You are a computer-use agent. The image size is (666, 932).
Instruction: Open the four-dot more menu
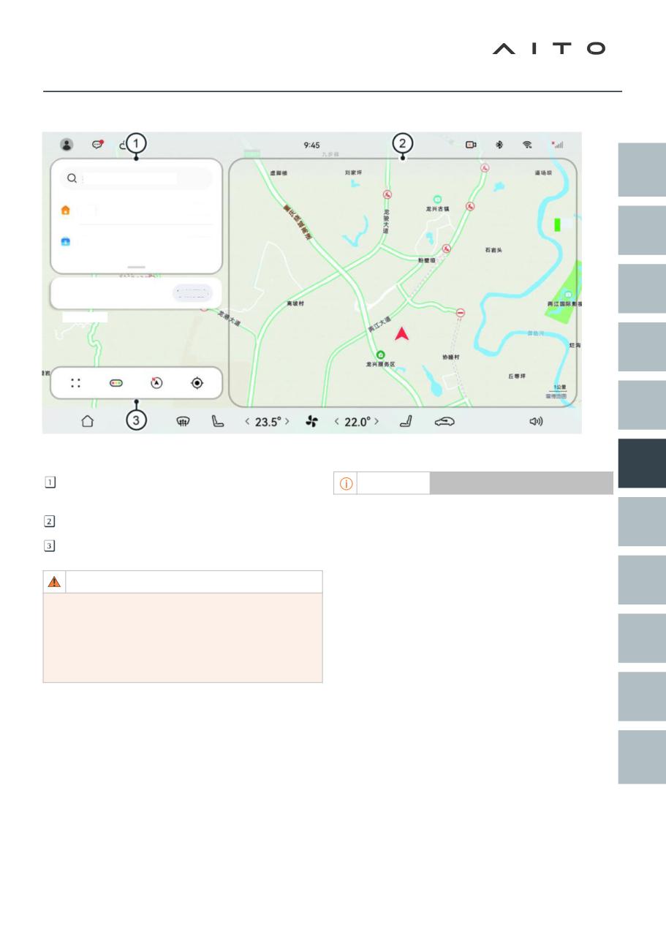75,383
